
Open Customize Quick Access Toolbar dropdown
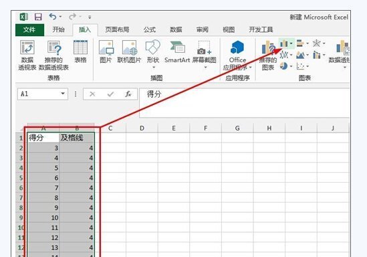pyautogui.click(x=90, y=17)
